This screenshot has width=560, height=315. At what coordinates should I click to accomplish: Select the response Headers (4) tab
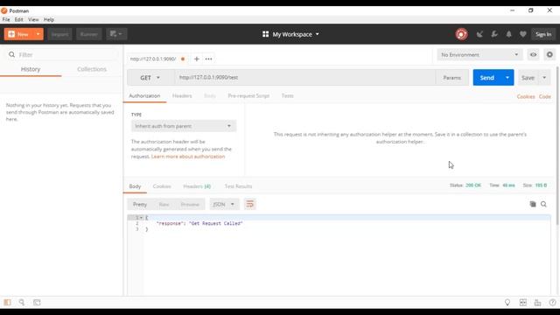[197, 186]
